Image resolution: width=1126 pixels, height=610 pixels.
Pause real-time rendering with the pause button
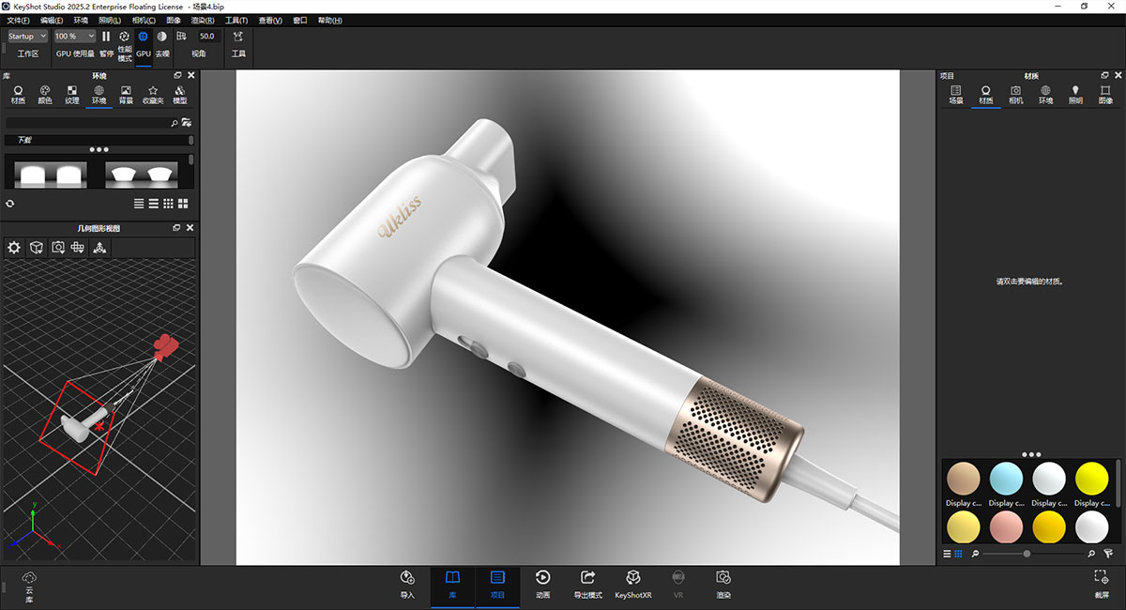pos(106,37)
